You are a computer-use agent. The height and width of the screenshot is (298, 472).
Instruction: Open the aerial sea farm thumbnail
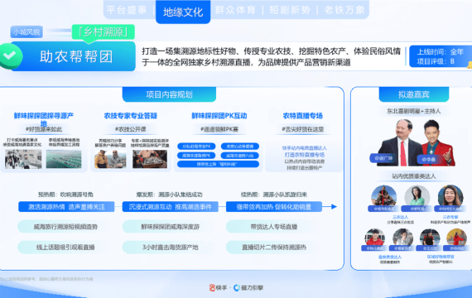coord(64,159)
